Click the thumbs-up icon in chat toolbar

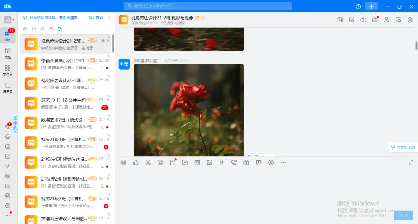136,163
